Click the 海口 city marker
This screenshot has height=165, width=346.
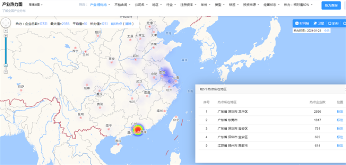pos(118,144)
